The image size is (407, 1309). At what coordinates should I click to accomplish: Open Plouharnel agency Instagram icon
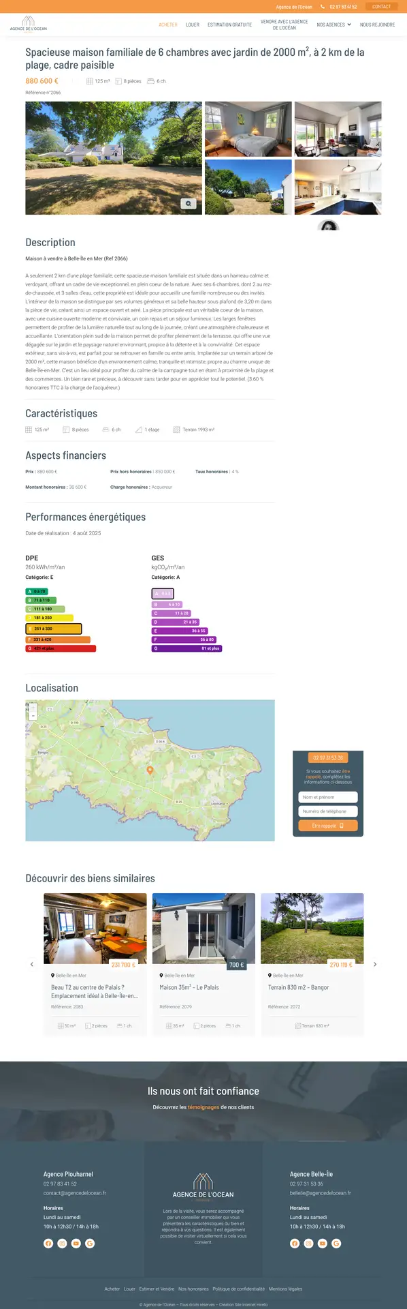click(62, 1243)
